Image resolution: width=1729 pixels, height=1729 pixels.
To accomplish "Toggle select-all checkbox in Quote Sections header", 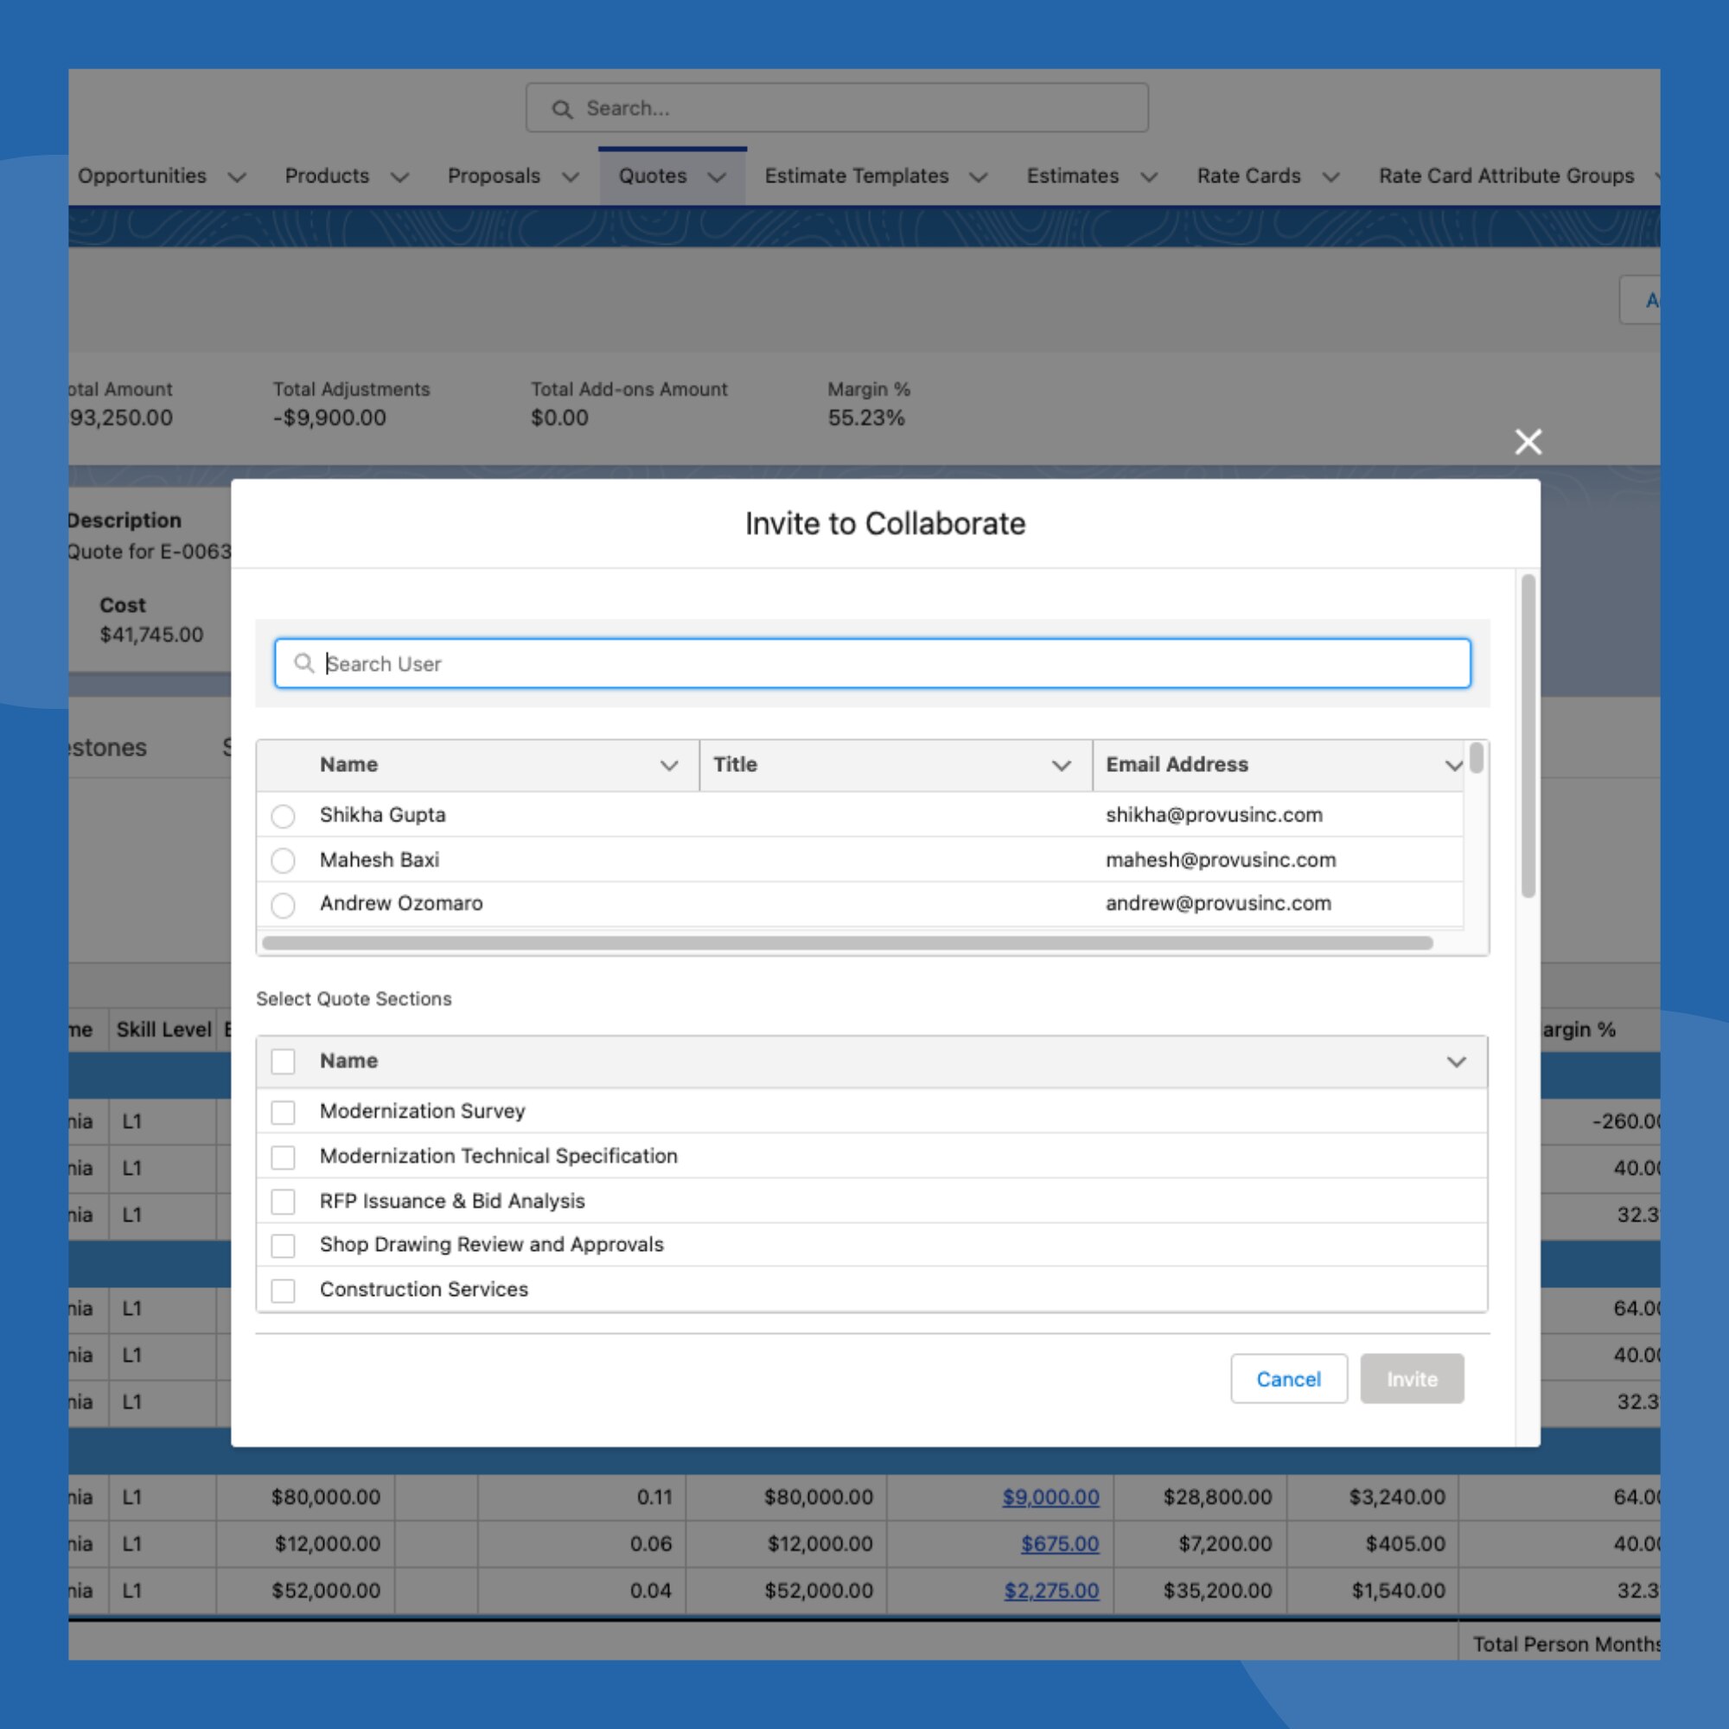I will [283, 1062].
